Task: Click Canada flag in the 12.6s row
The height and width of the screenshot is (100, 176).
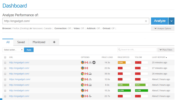Action: point(86,79)
